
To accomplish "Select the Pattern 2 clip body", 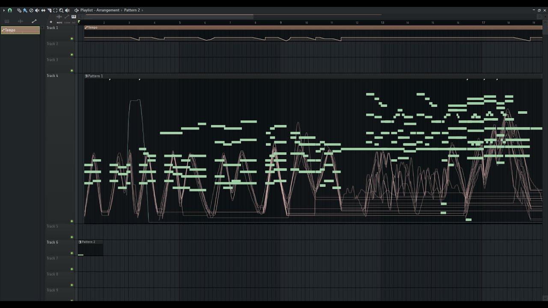I will 90,250.
